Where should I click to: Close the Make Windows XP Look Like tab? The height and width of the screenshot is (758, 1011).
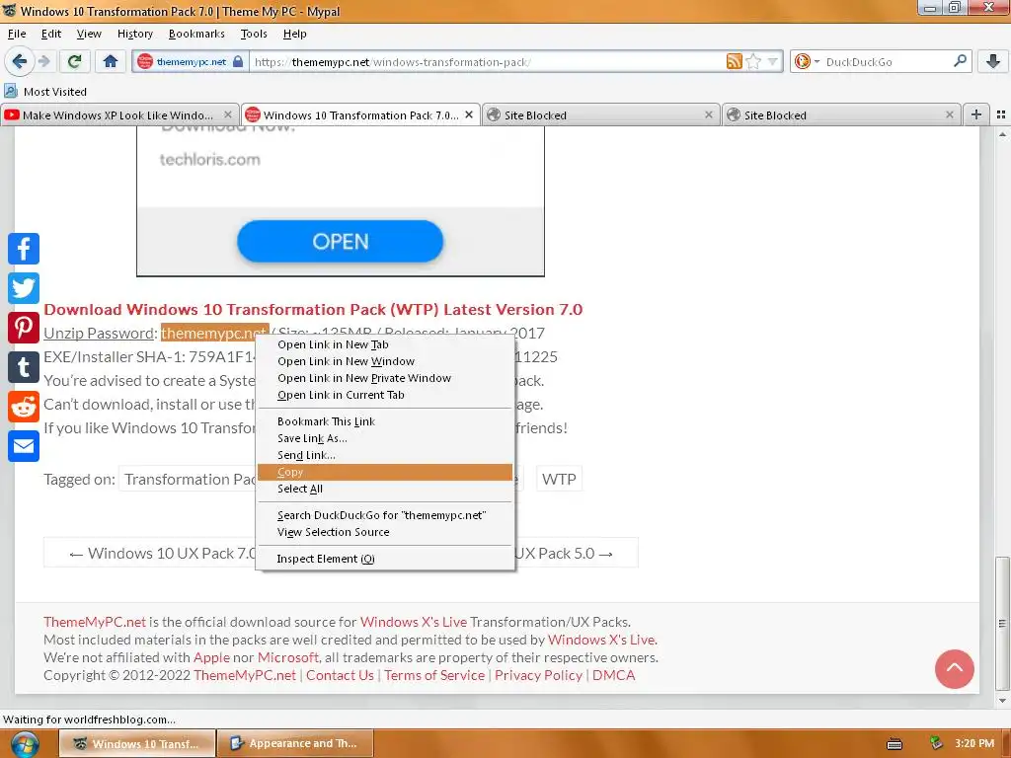point(228,114)
